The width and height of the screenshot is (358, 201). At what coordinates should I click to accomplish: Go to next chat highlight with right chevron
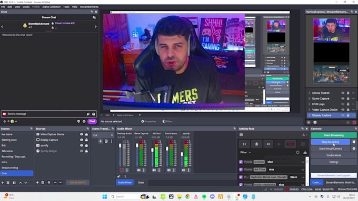tap(96, 27)
